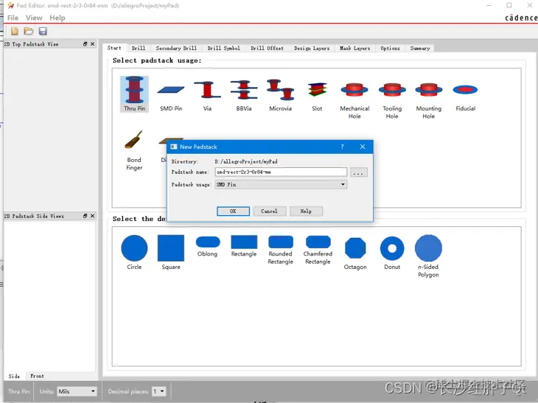
Task: Choose the Microvia padstack type
Action: click(280, 94)
